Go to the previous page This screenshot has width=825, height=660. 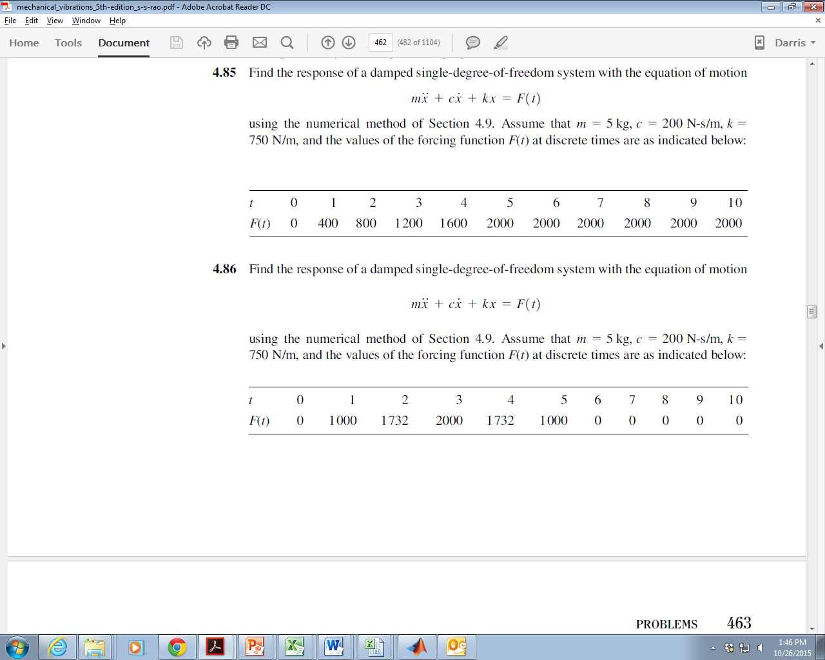point(328,43)
